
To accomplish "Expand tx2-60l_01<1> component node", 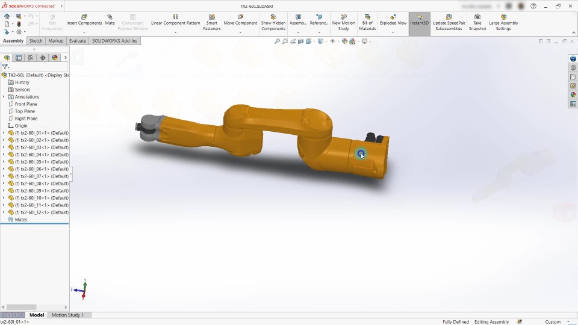I will pos(4,132).
